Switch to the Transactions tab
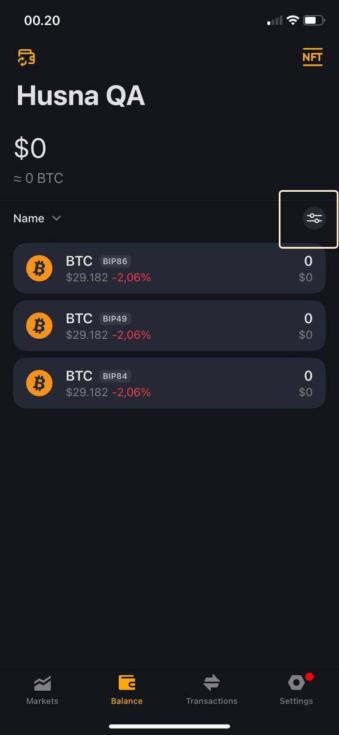Viewport: 339px width, 735px height. [x=212, y=690]
